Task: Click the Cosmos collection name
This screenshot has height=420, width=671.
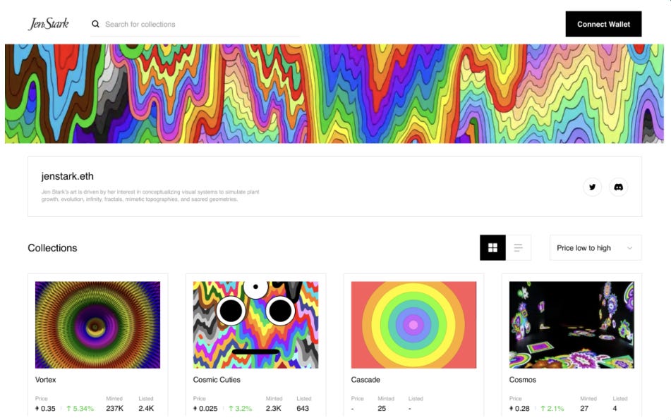Action: click(523, 380)
